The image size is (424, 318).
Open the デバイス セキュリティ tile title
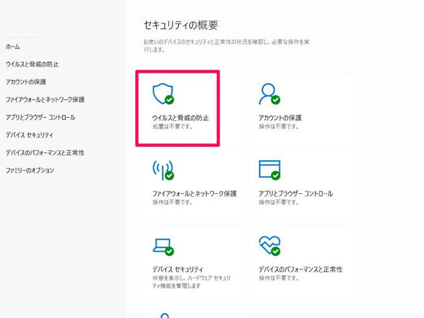(179, 269)
